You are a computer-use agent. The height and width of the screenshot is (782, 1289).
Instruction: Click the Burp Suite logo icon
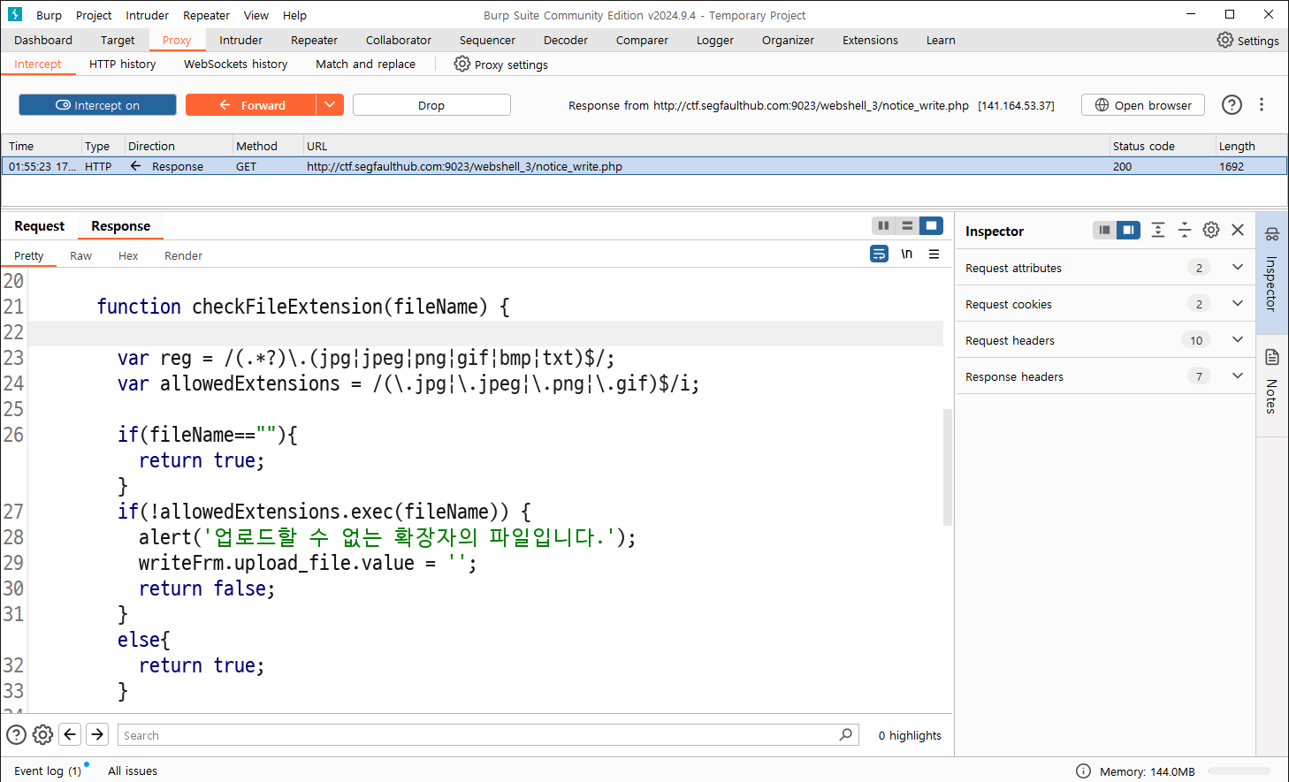pos(14,14)
